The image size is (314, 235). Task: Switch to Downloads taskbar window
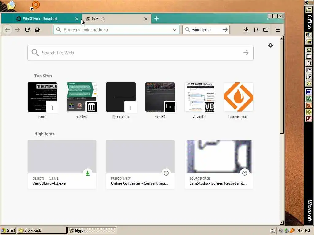41,230
